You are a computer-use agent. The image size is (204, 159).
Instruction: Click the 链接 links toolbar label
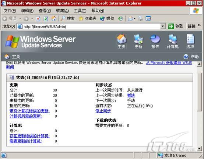[191, 27]
